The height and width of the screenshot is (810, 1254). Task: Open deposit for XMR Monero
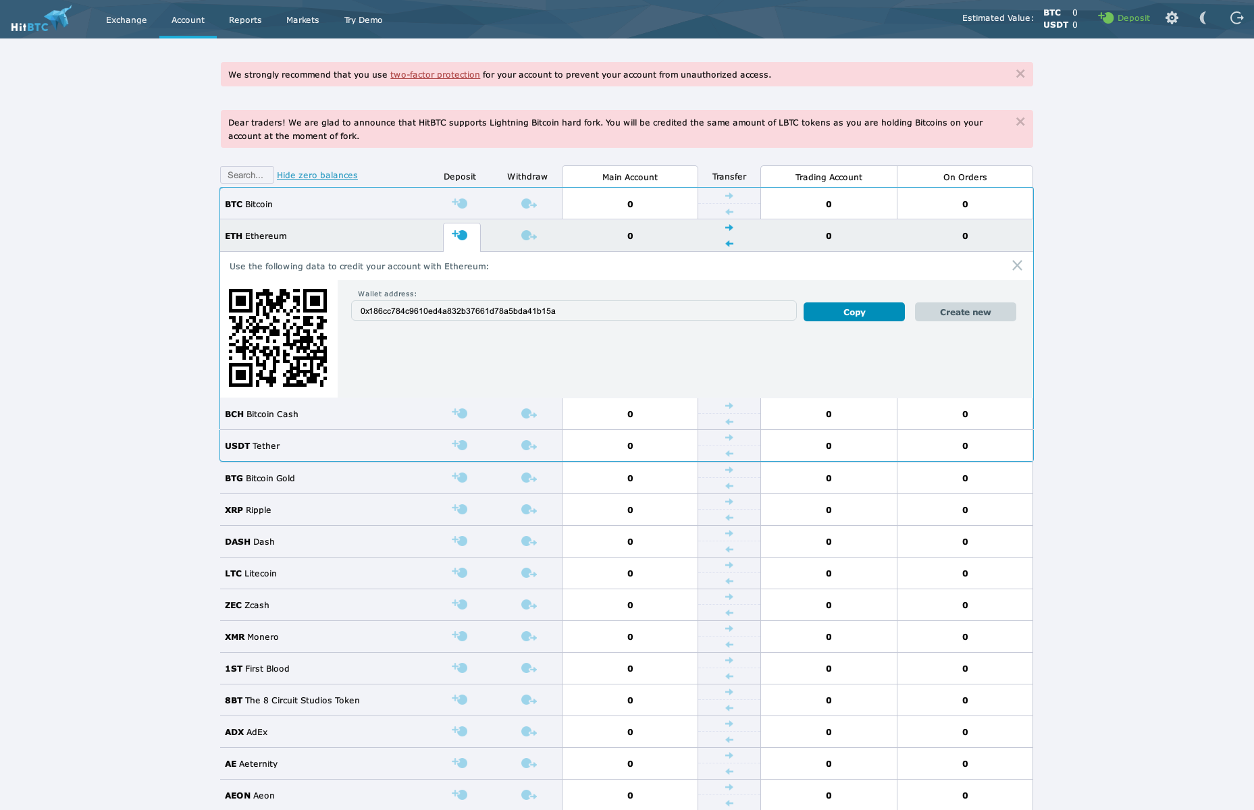pos(460,636)
